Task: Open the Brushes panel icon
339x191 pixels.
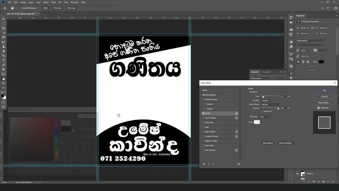Action: tap(291, 54)
